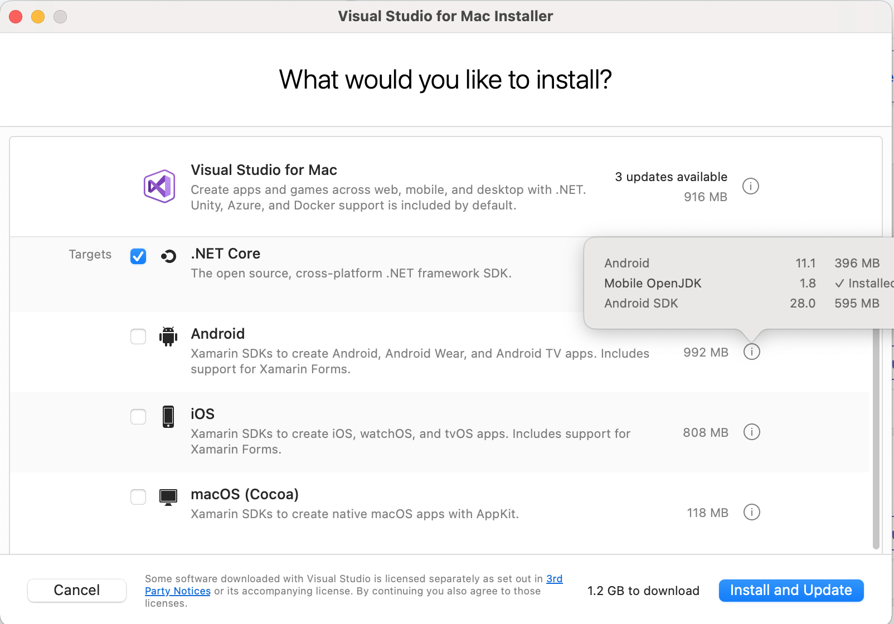Select the .NET Core framework icon

click(x=168, y=257)
